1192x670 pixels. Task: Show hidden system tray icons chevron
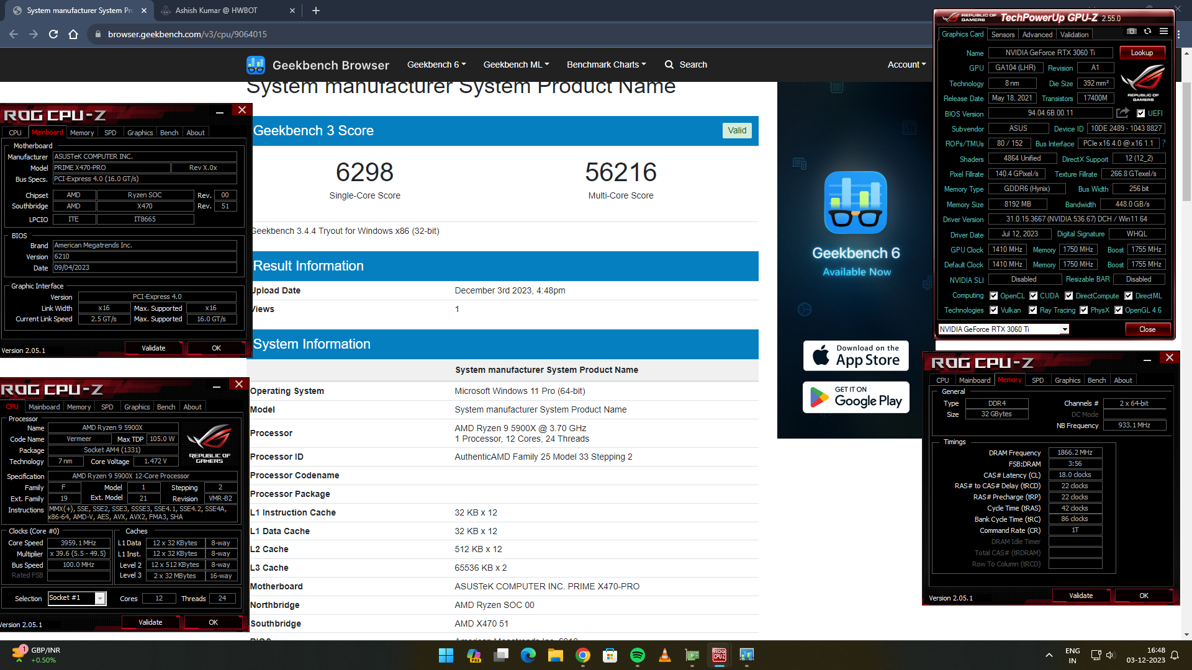[1049, 655]
